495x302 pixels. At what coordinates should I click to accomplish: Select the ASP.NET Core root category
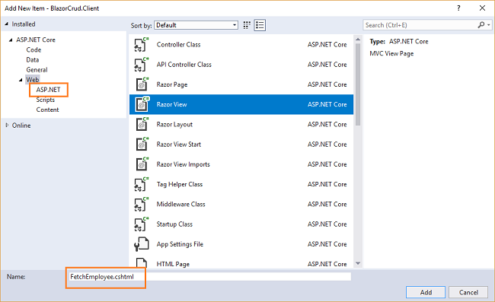36,40
